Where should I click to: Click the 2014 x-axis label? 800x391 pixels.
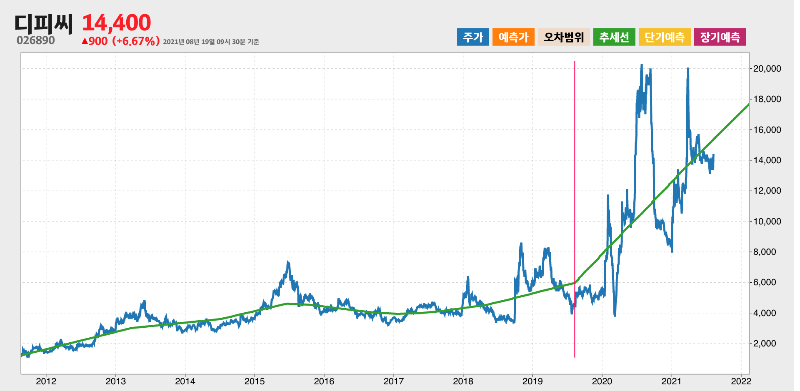point(185,381)
